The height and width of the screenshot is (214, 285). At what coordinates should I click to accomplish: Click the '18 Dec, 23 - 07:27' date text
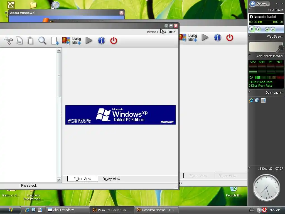(271, 169)
